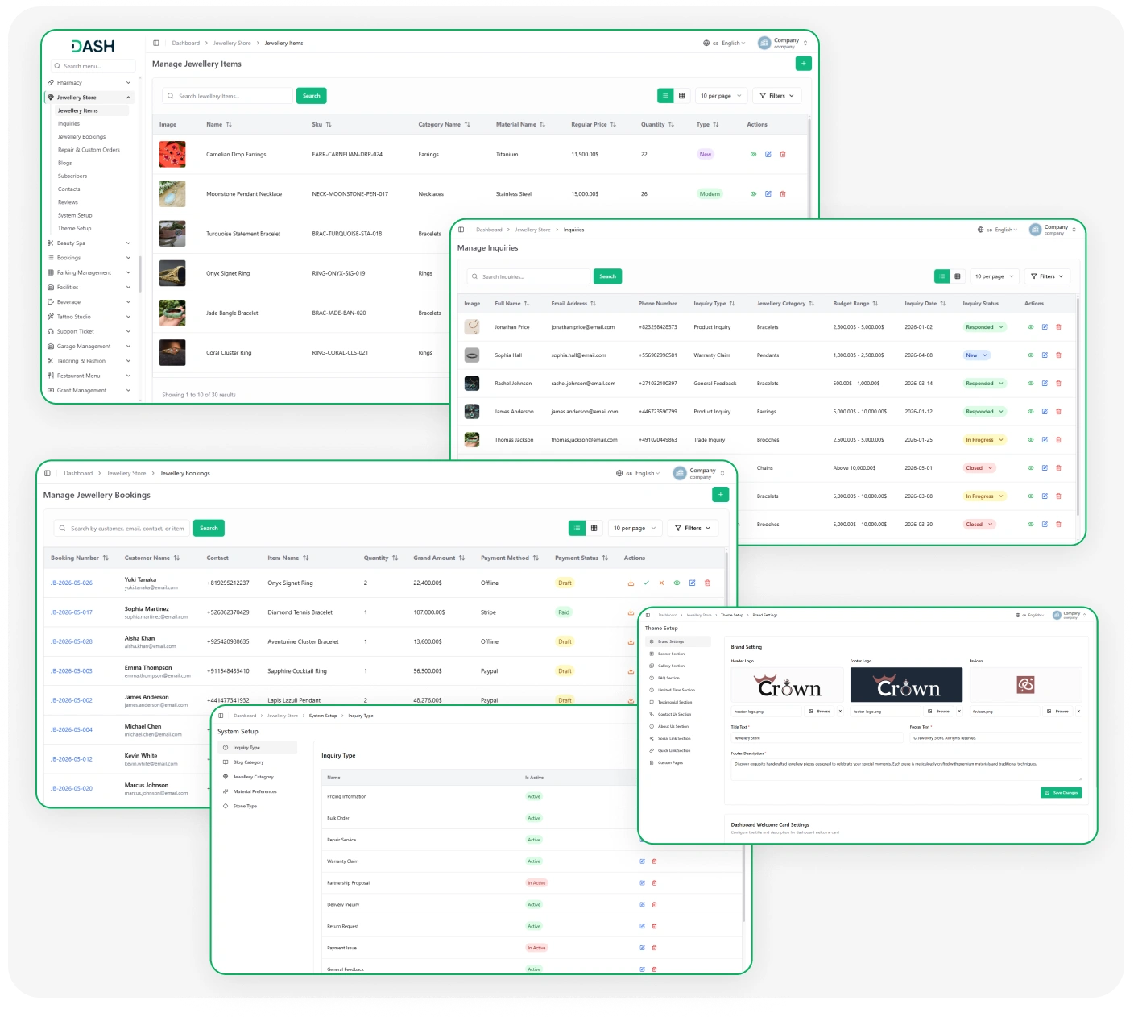
Task: Collapse Jewellery Store sidebar menu
Action: (x=89, y=98)
